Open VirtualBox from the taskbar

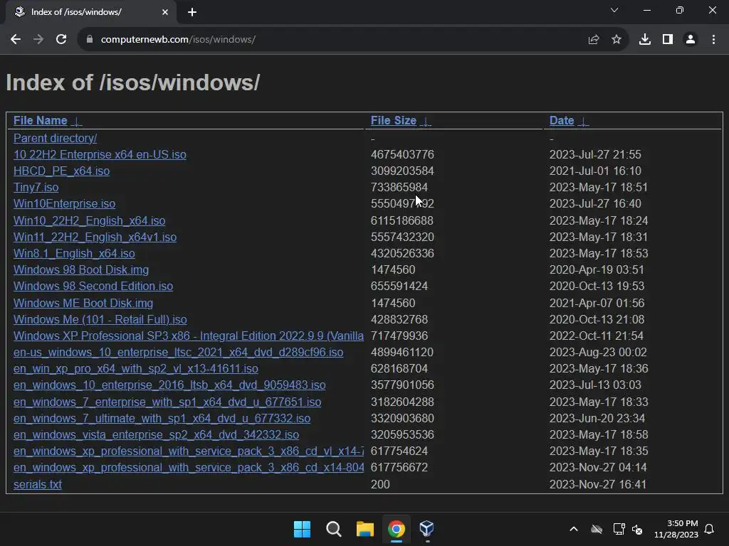[x=427, y=529]
